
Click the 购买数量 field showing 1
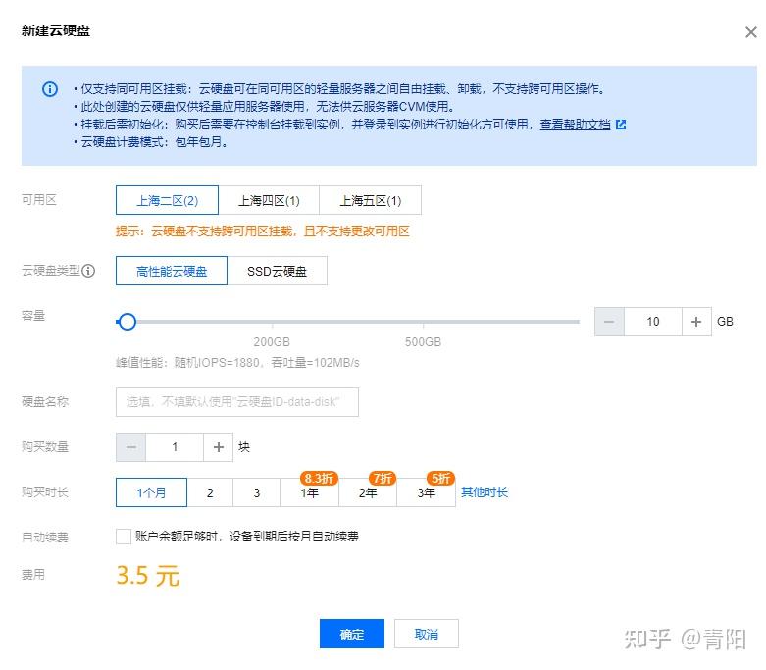tap(175, 447)
